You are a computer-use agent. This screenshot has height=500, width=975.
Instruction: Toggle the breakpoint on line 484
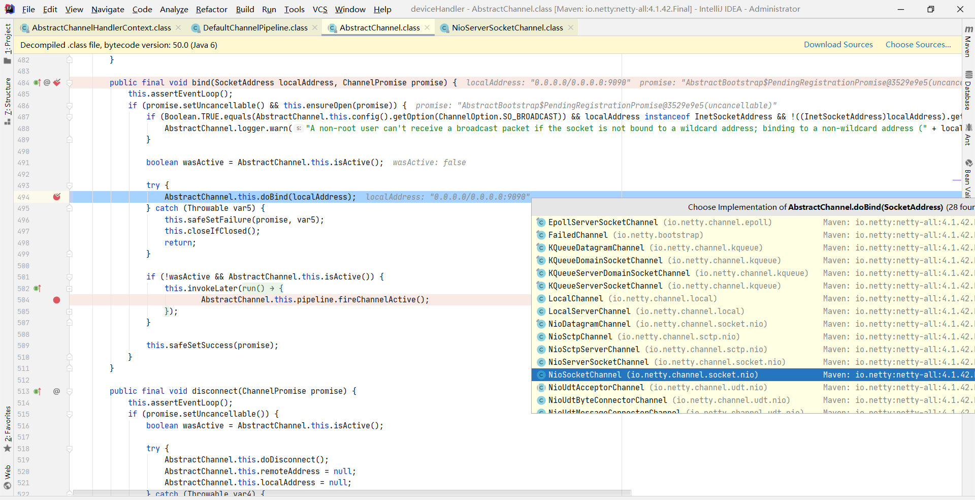click(x=57, y=82)
